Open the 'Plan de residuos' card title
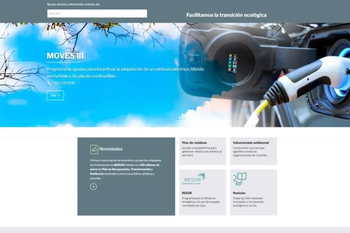Image resolution: width=350 pixels, height=233 pixels. (x=194, y=143)
